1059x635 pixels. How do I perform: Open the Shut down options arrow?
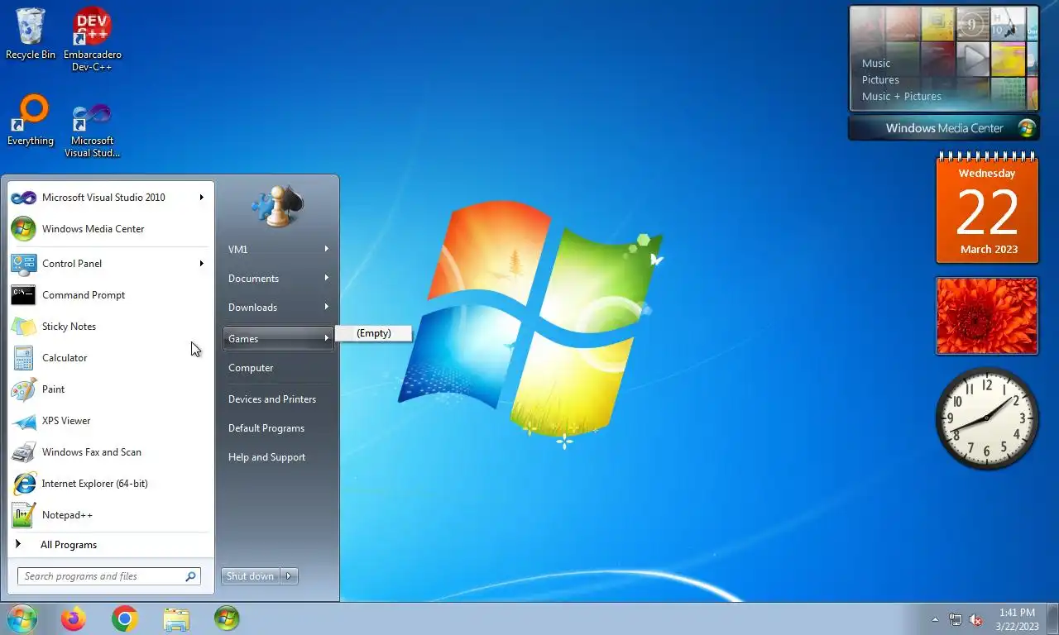click(x=289, y=576)
